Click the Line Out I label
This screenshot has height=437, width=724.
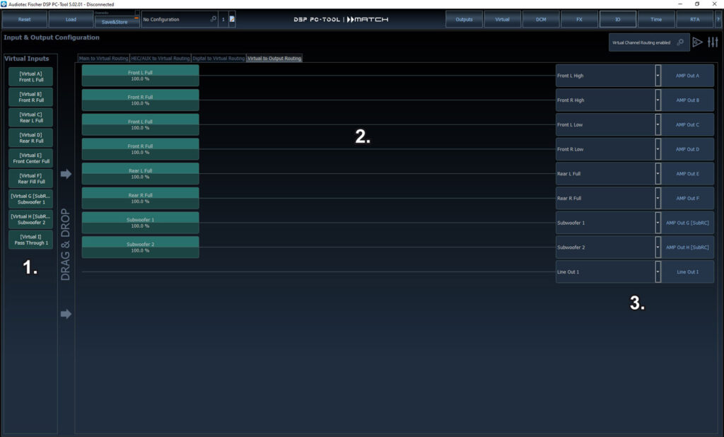[687, 272]
